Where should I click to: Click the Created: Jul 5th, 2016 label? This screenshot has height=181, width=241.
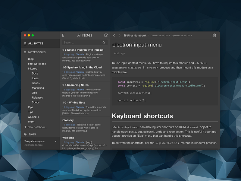(x=160, y=35)
